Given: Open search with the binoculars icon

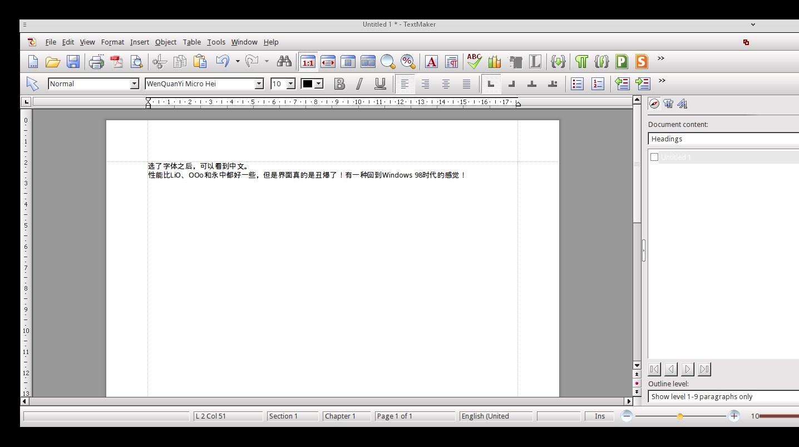Looking at the screenshot, I should (x=284, y=61).
